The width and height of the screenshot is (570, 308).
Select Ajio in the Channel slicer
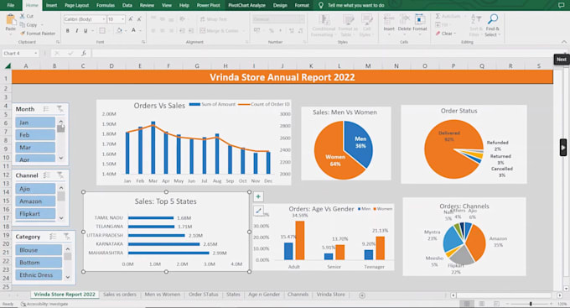(x=35, y=189)
